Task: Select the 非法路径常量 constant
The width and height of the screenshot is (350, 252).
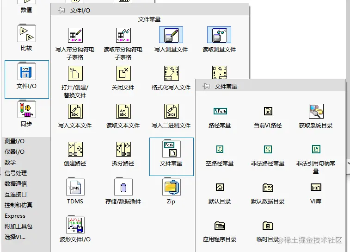Action: coord(268,149)
